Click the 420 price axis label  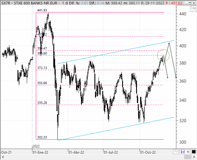click(x=183, y=30)
